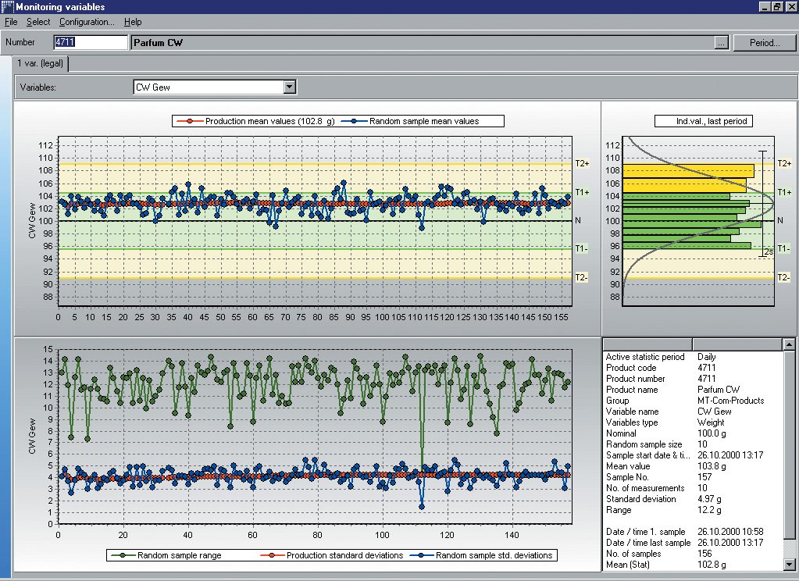Click the ellipsis browse button next to Parfum CW
This screenshot has width=799, height=581.
(721, 43)
